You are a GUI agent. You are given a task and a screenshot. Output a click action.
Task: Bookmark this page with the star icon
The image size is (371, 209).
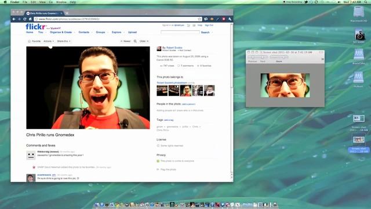pyautogui.click(x=199, y=19)
